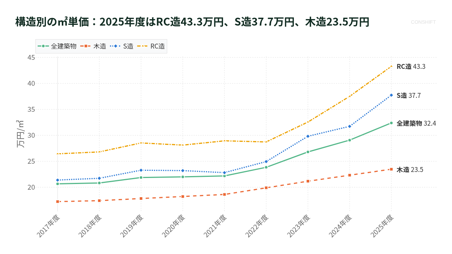Click the 2025年度 x-axis label

click(x=382, y=226)
